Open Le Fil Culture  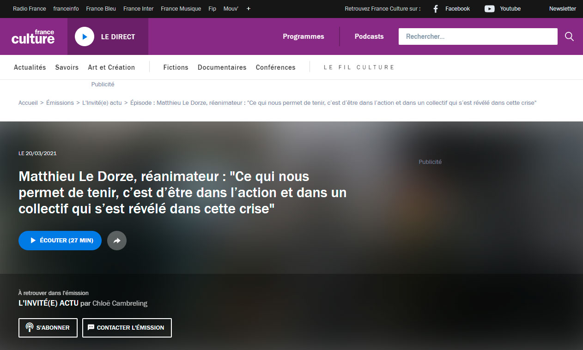359,67
